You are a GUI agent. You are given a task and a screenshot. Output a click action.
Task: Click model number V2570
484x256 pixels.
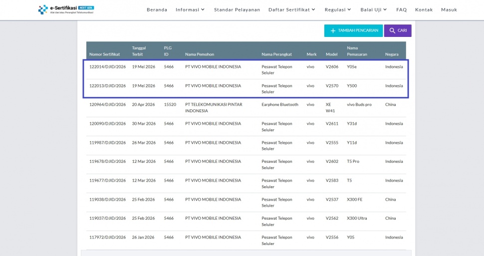332,86
